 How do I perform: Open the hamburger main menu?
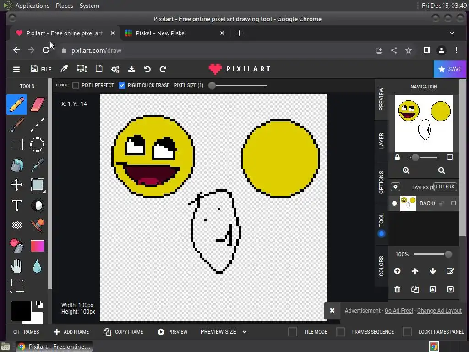click(x=16, y=70)
